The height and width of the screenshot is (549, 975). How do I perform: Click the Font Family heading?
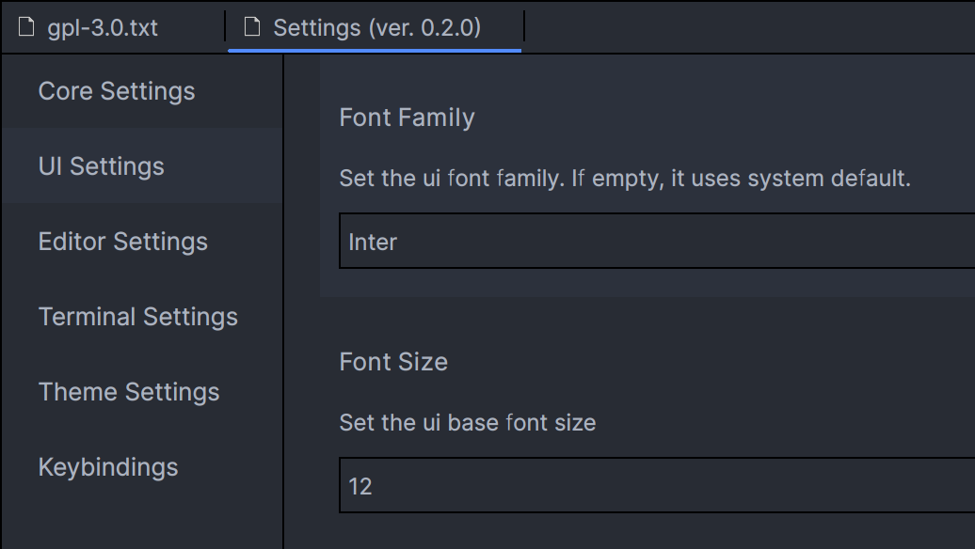[407, 117]
